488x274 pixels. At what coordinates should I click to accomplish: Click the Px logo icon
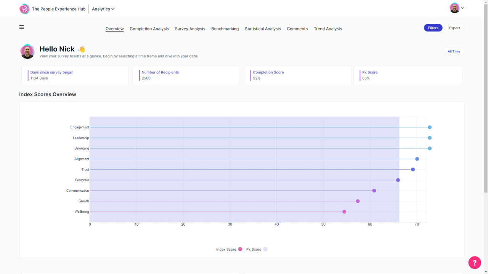24,9
